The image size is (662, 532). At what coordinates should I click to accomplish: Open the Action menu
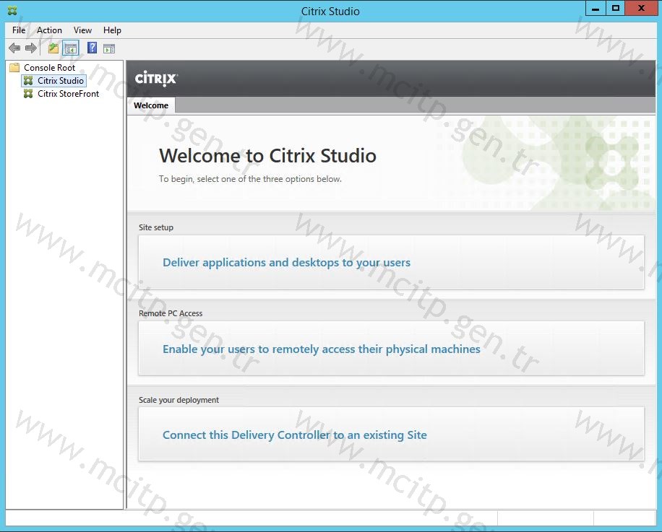[49, 30]
